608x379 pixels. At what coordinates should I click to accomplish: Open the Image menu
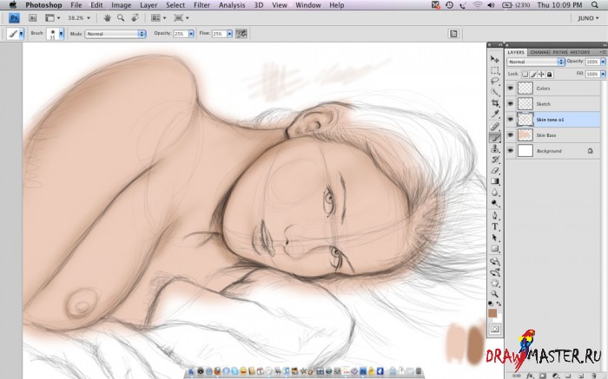tap(121, 5)
